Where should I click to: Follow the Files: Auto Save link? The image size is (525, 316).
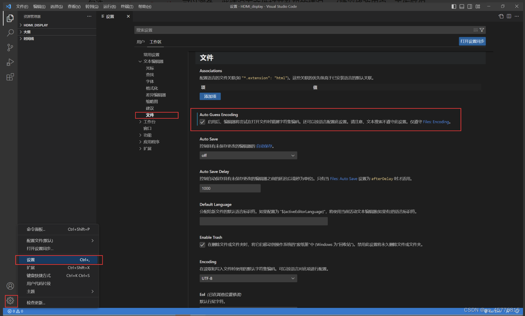[x=343, y=179]
